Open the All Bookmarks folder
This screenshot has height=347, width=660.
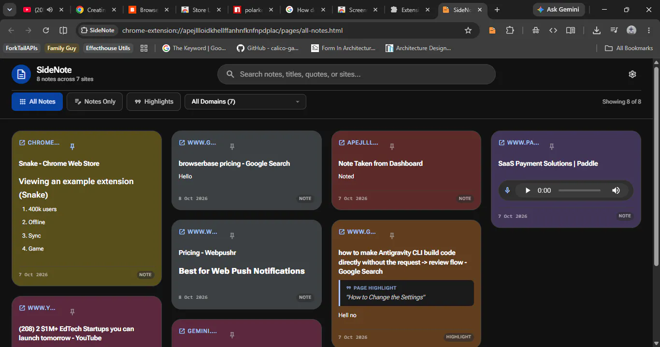tap(629, 48)
